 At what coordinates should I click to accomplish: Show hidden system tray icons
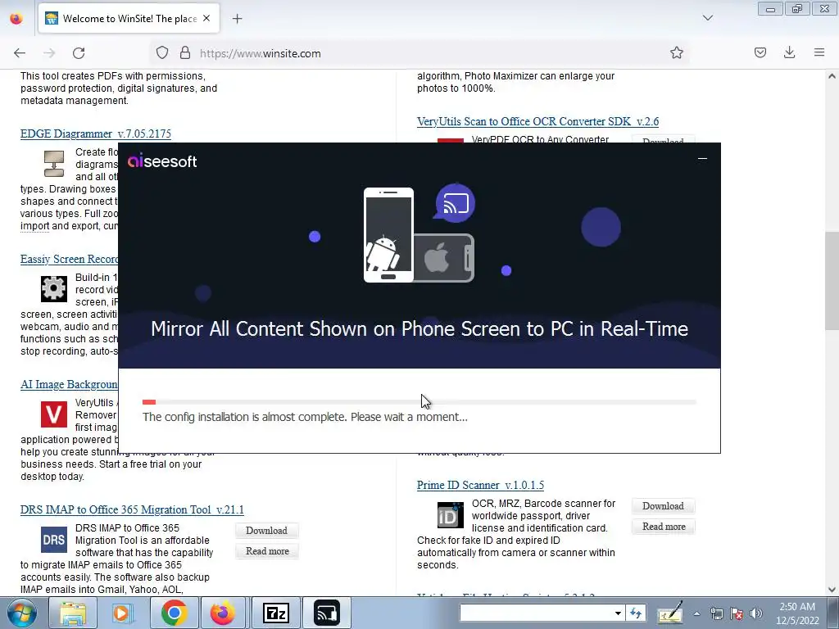(696, 613)
